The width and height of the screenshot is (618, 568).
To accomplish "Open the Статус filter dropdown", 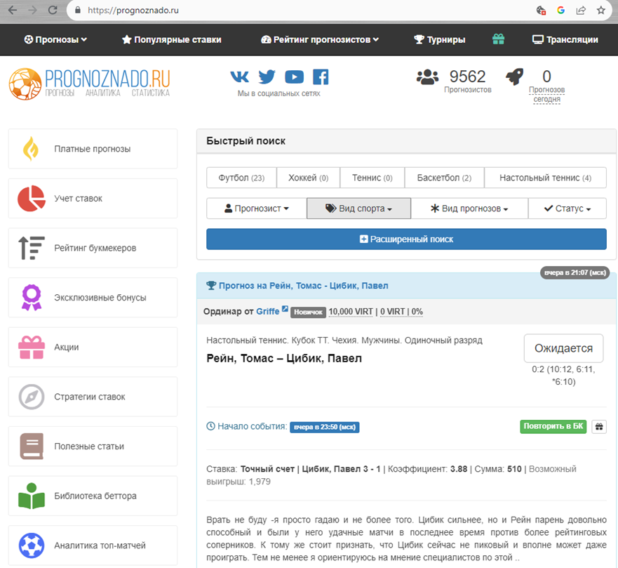I will pos(567,209).
